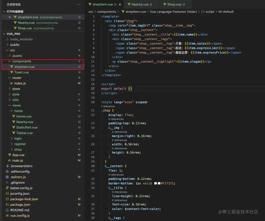
Task: Open App.vue file
Action: [43, 155]
